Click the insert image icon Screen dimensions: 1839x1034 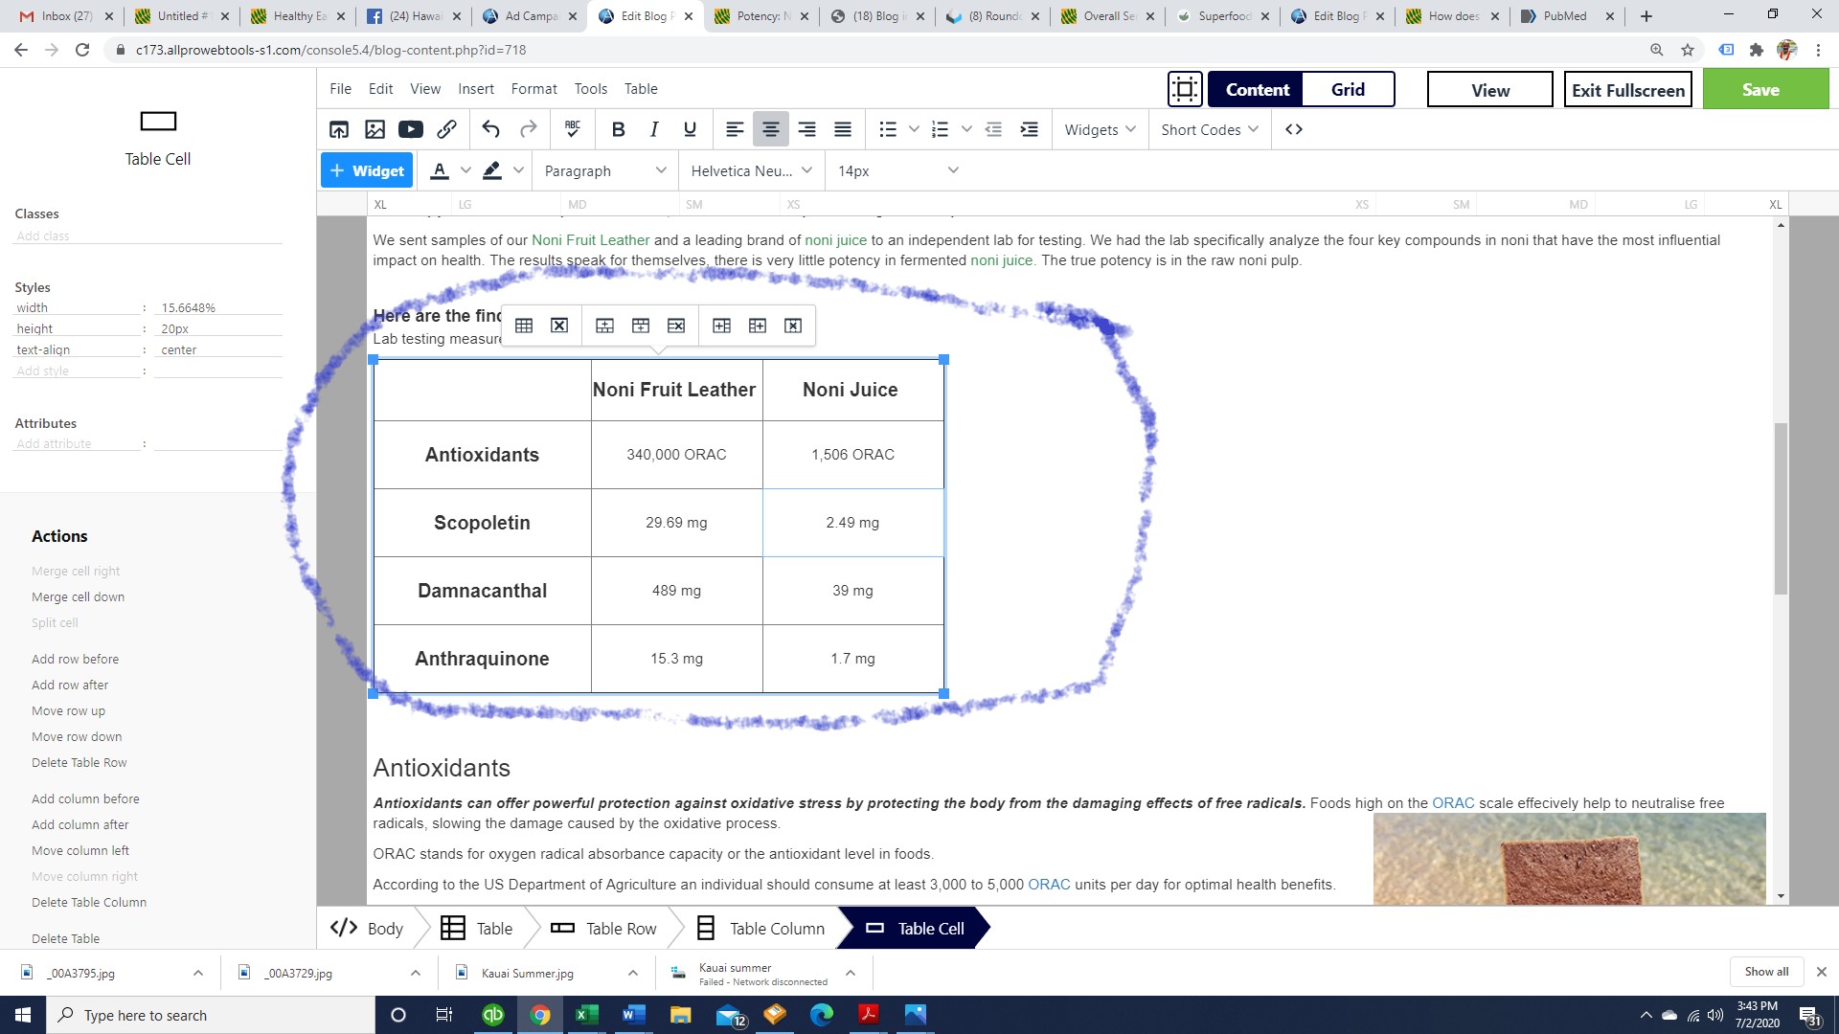coord(375,129)
